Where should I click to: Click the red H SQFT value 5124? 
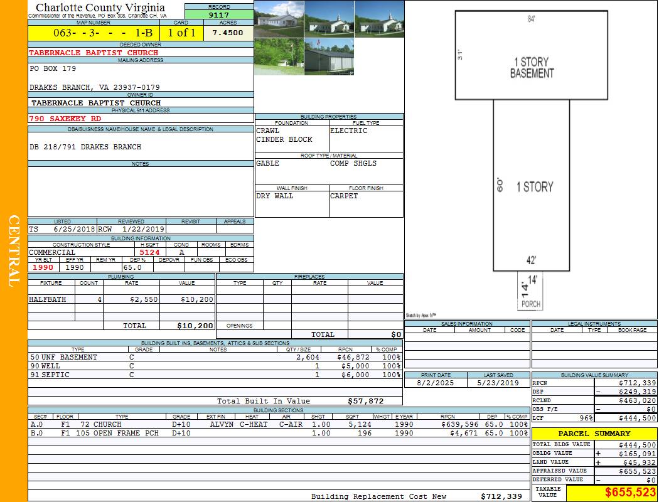[149, 252]
